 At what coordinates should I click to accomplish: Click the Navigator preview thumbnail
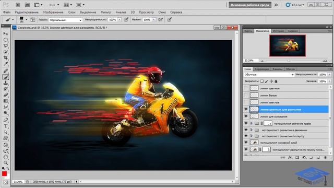(288, 45)
